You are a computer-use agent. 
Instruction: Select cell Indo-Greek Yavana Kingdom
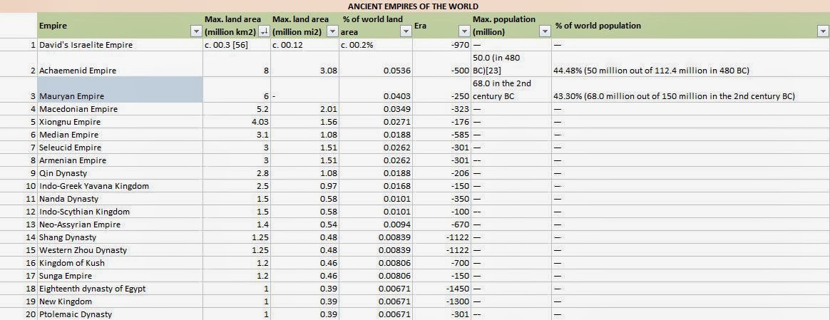(120, 186)
